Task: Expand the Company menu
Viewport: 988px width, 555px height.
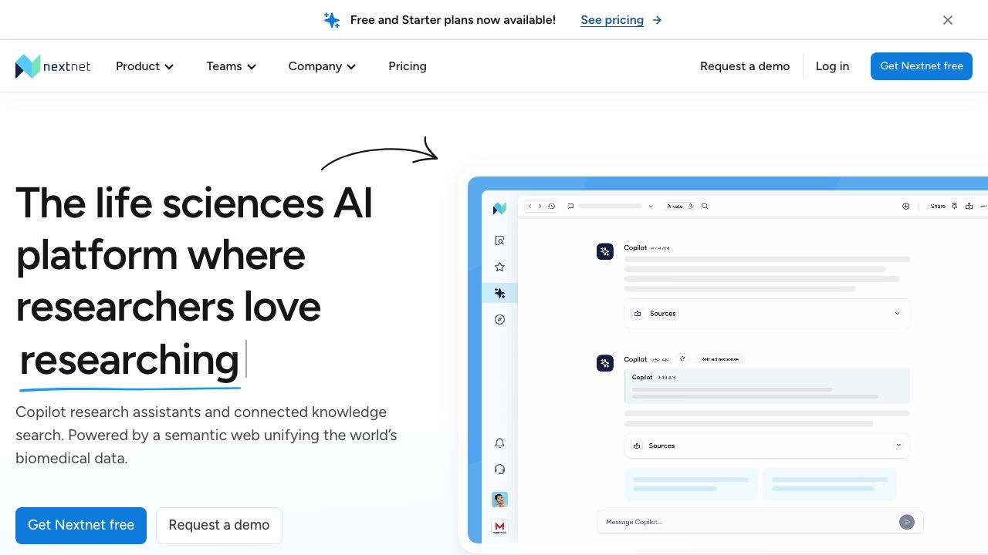Action: pyautogui.click(x=322, y=66)
